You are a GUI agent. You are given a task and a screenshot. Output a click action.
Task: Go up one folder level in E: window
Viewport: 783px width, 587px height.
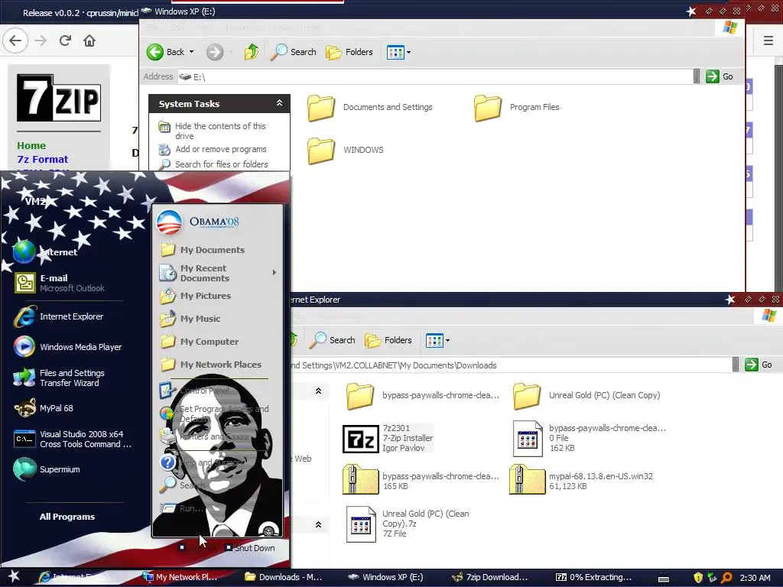[x=251, y=52]
